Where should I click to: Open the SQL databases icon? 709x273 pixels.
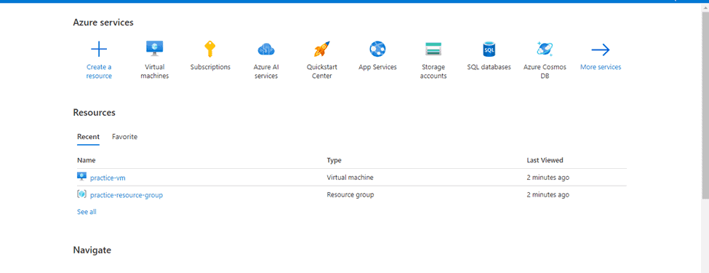pos(489,49)
